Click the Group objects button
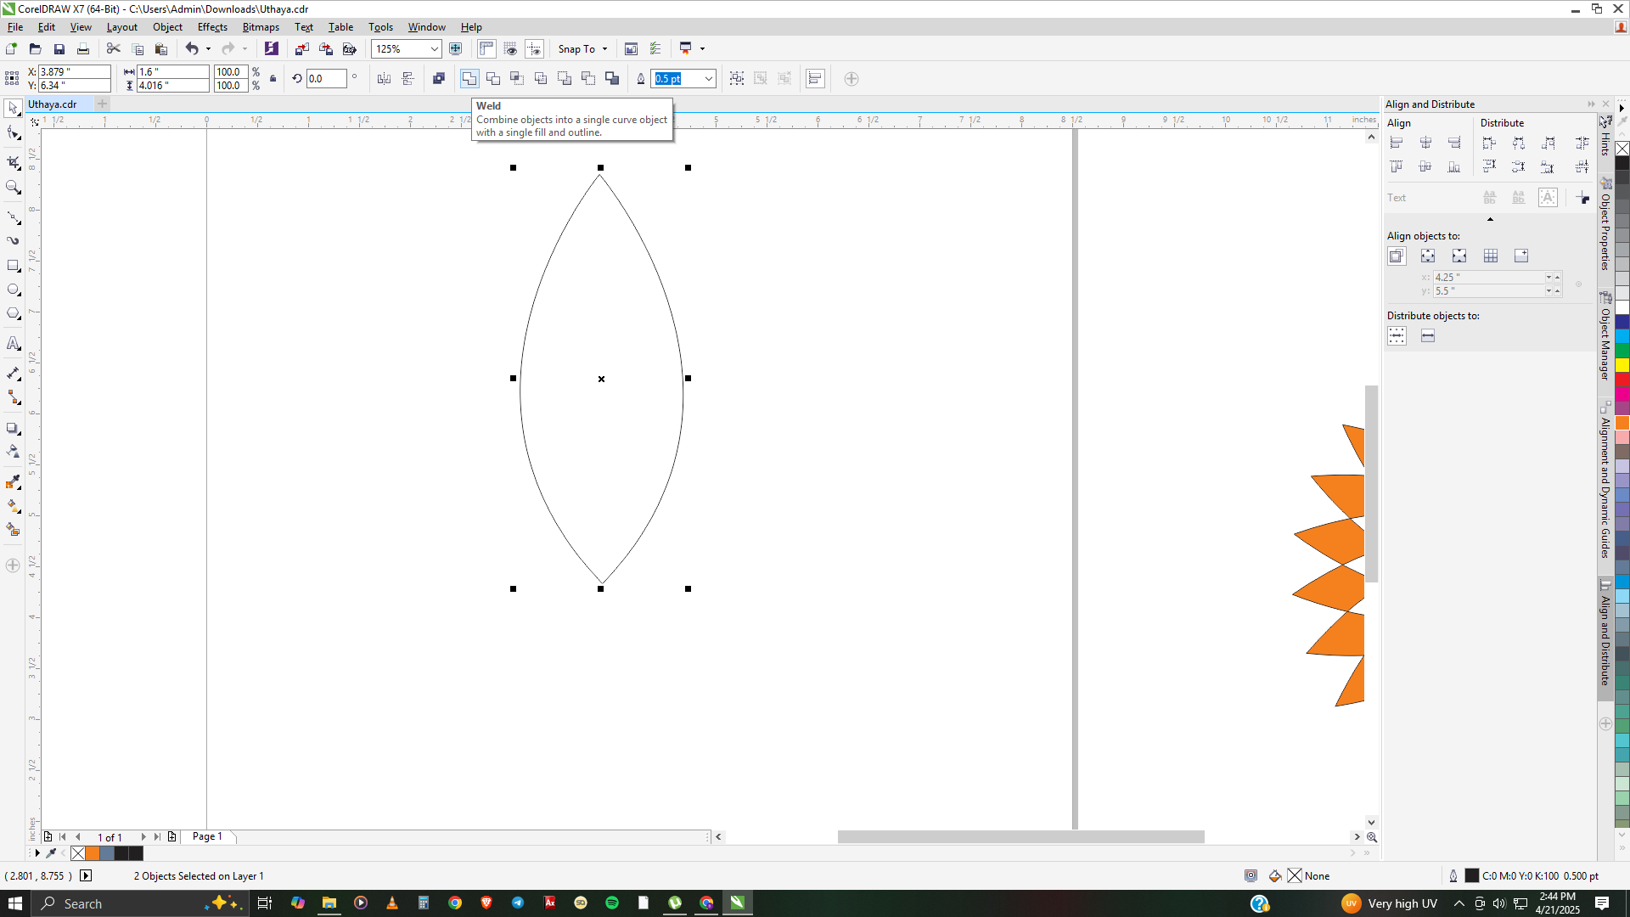1630x917 pixels. (737, 79)
